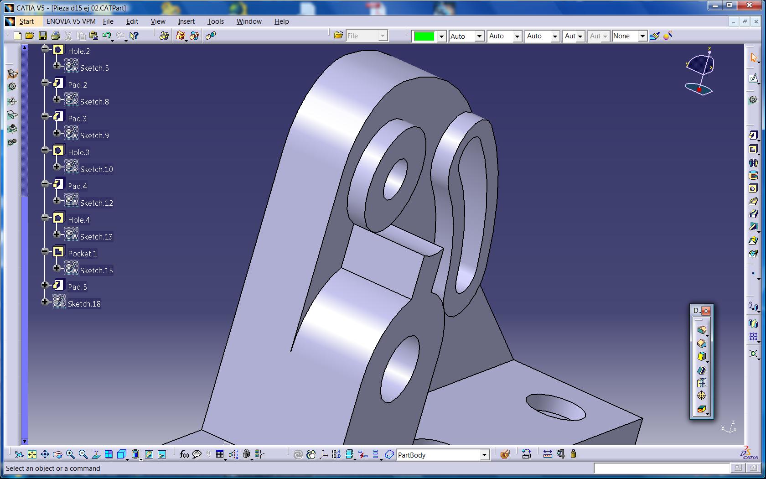This screenshot has width=766, height=479.
Task: Open the File menu
Action: coord(108,21)
